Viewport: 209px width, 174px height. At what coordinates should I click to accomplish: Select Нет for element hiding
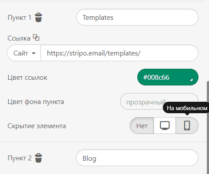pos(142,126)
